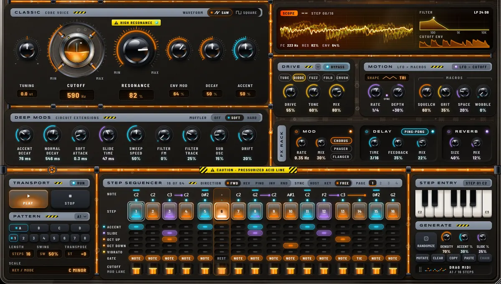
Task: Click the MUTATE button
Action: pos(423,258)
